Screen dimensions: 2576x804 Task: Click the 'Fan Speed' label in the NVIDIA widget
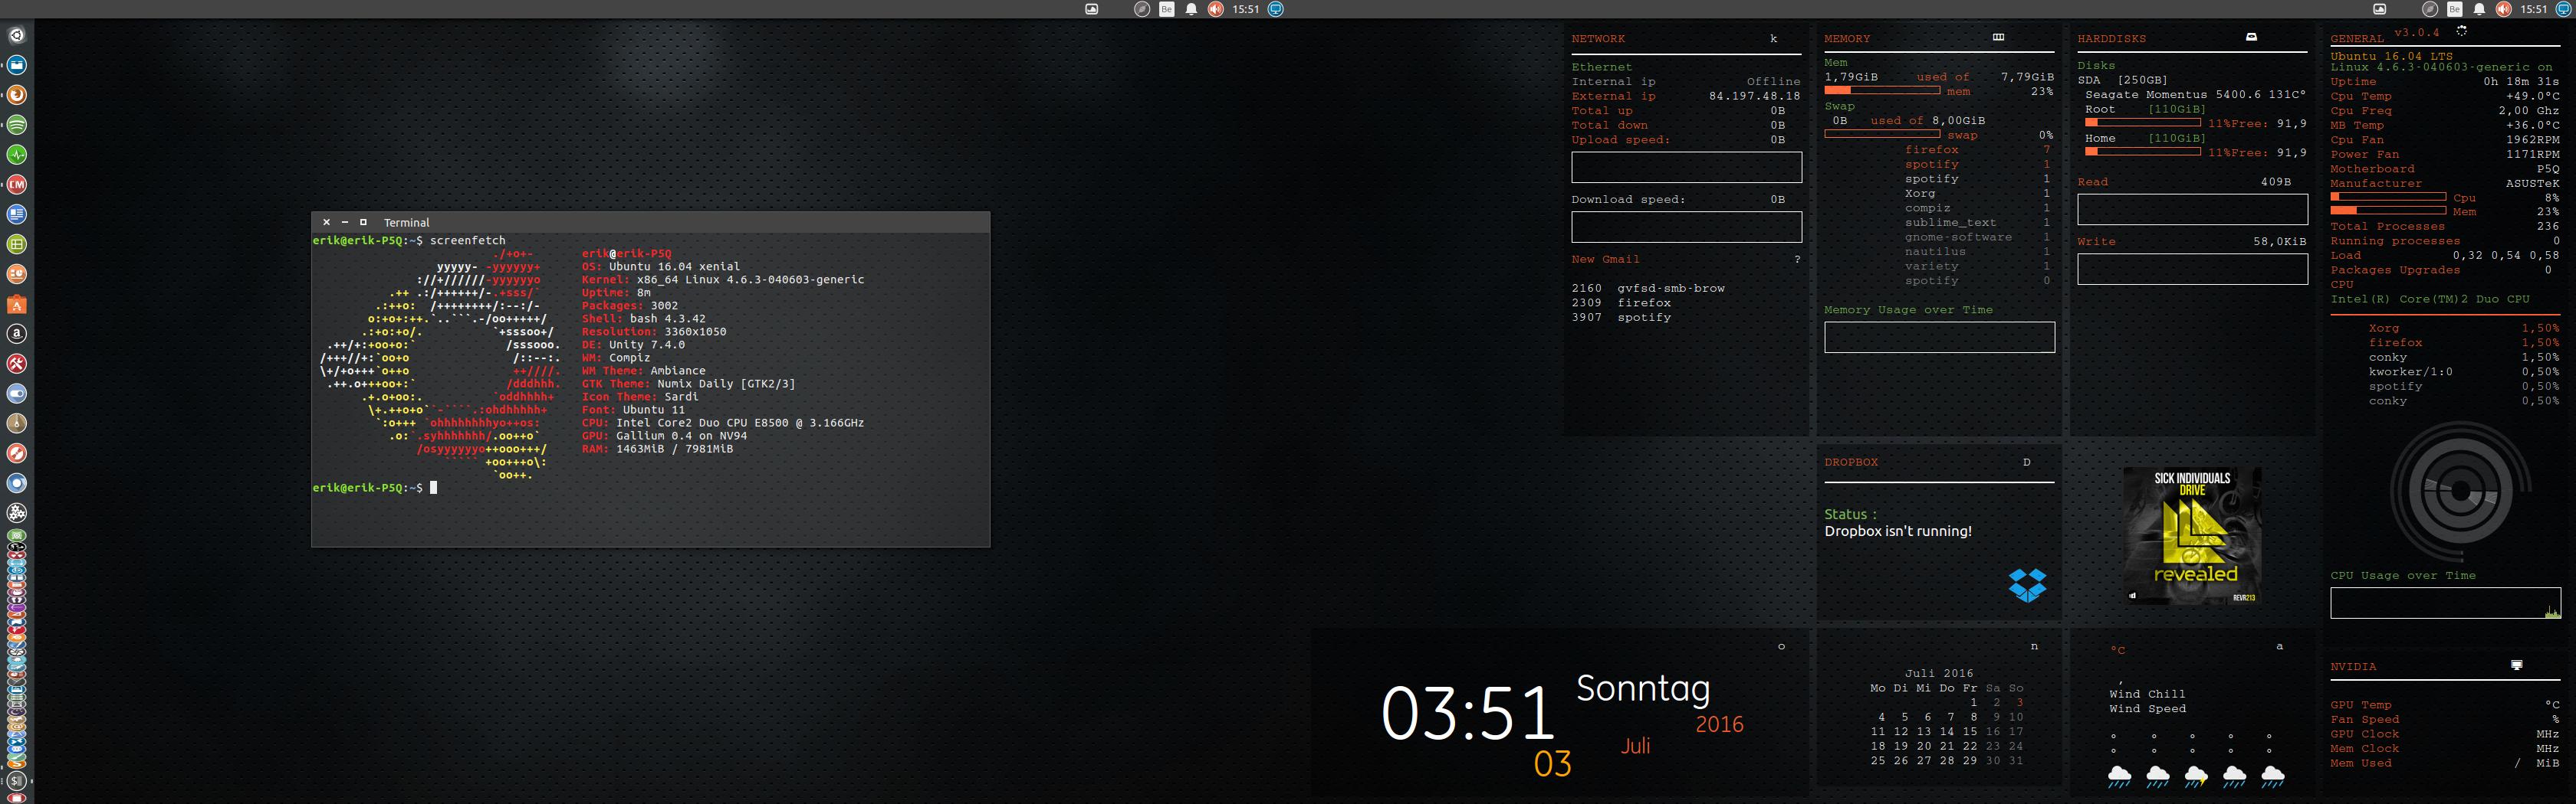click(2364, 719)
